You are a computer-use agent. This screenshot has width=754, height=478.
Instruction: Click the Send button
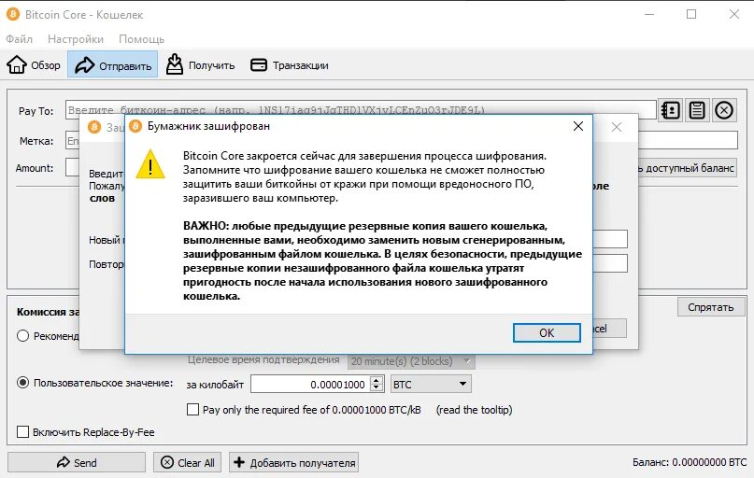(77, 462)
